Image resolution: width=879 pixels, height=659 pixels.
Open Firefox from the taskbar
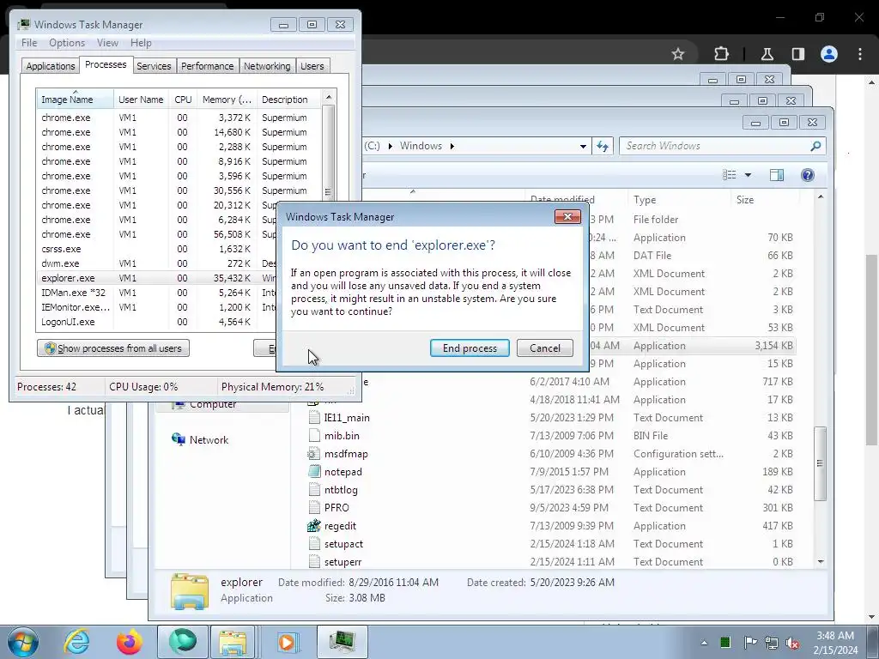129,642
